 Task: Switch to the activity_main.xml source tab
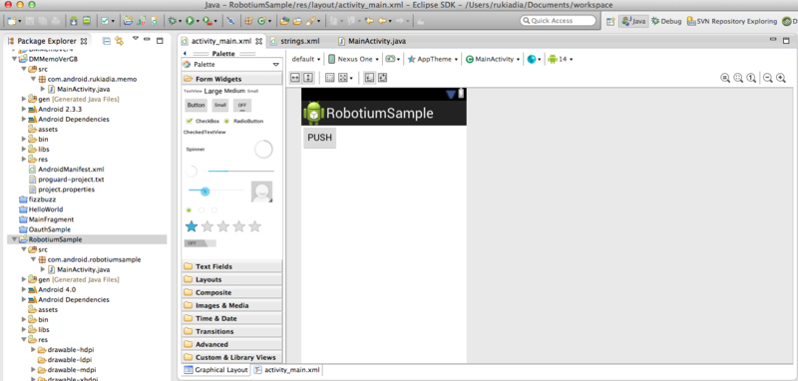point(287,370)
